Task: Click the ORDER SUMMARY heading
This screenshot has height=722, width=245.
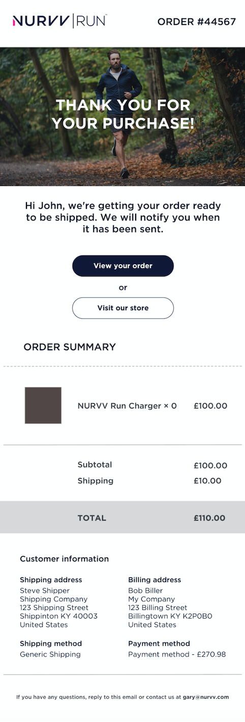Action: click(x=70, y=347)
